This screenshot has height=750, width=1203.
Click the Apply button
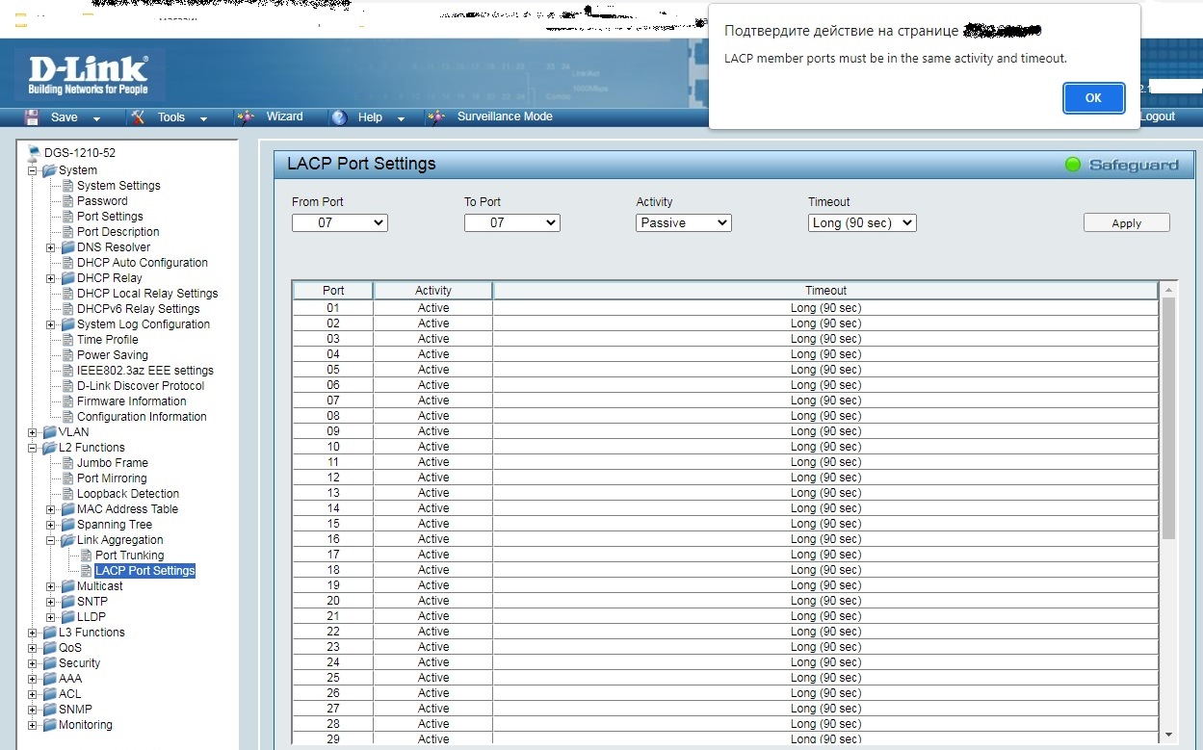[1126, 222]
